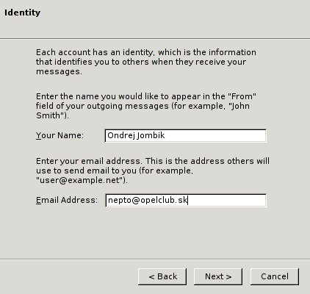This screenshot has height=294, width=310.
Task: Focus the Email Address input field
Action: click(x=186, y=201)
